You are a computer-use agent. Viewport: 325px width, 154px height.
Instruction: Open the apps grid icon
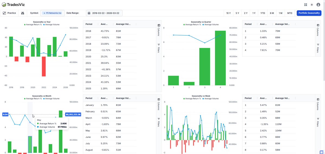(x=305, y=5)
